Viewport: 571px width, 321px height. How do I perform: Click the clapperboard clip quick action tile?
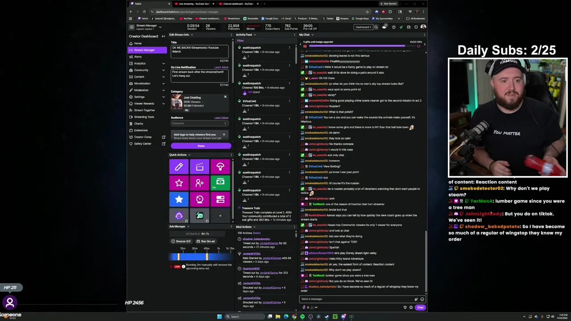click(199, 167)
